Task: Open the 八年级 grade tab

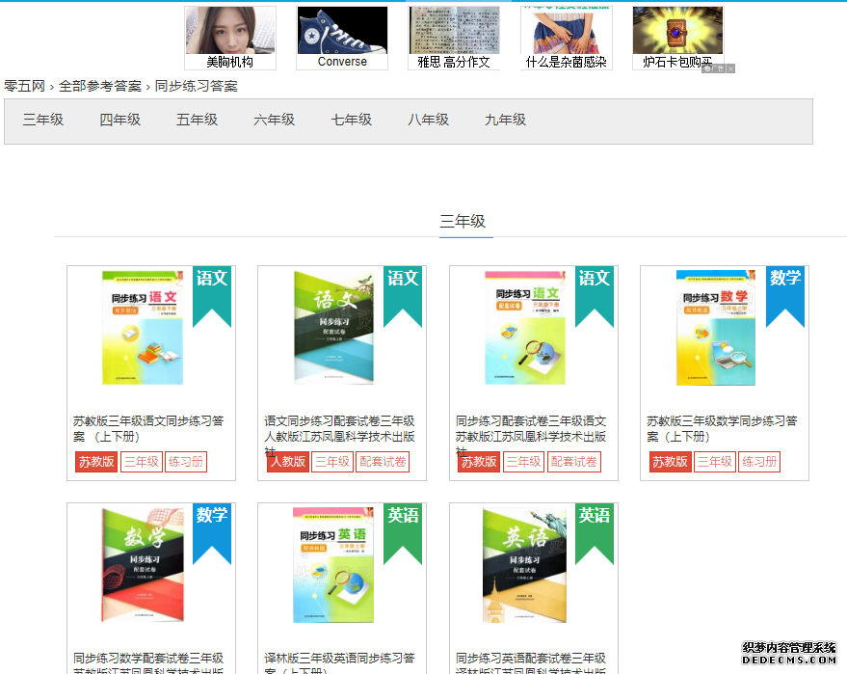Action: pos(429,120)
